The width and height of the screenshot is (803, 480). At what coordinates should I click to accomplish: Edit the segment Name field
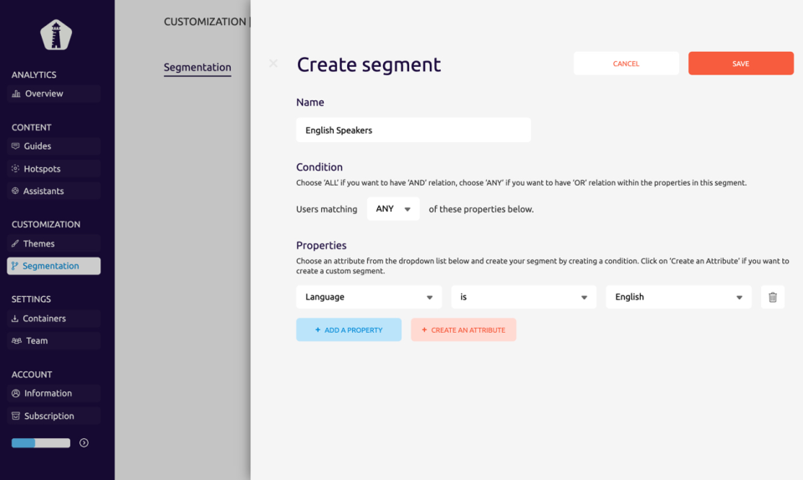pyautogui.click(x=413, y=130)
